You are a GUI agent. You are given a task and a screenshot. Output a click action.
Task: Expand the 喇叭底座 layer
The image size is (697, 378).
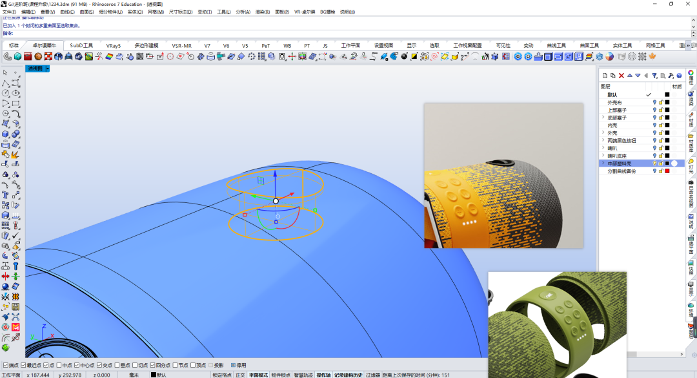coord(603,156)
